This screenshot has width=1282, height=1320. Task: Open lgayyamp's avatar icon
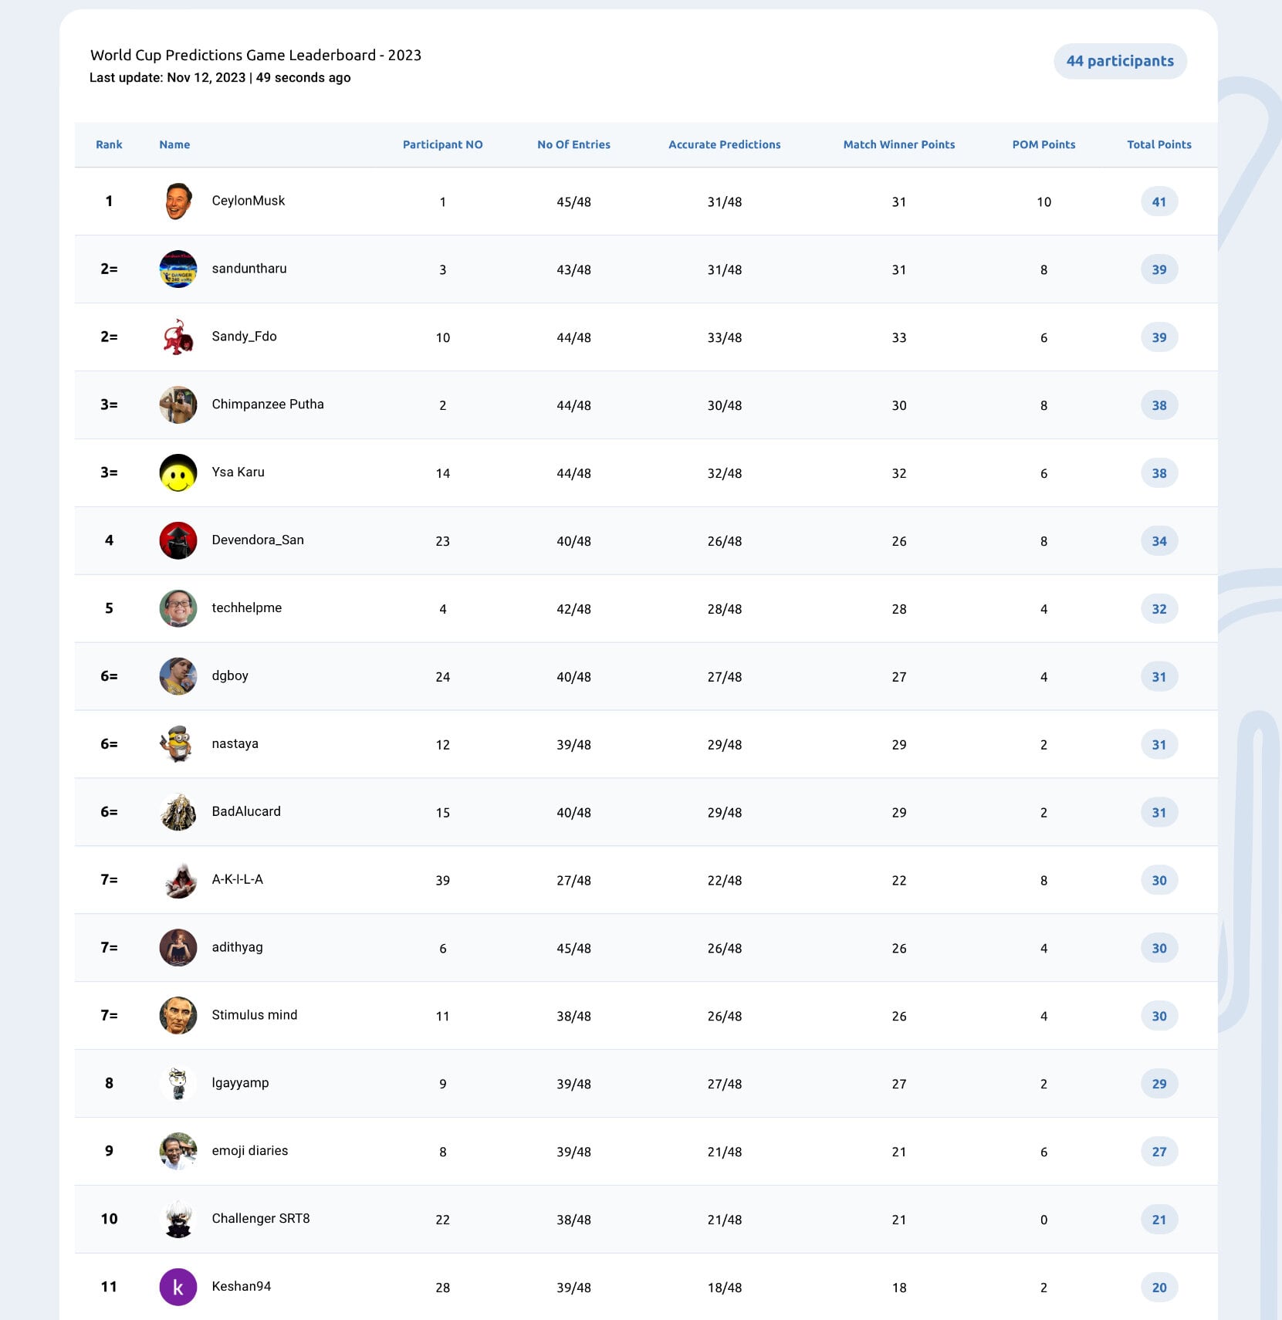(178, 1083)
